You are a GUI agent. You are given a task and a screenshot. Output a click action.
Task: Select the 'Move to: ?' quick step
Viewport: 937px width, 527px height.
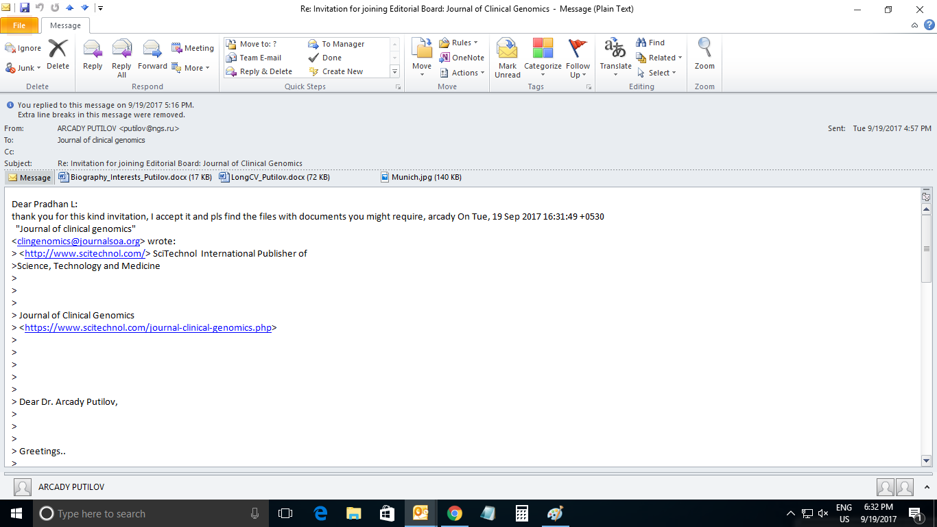pos(258,44)
